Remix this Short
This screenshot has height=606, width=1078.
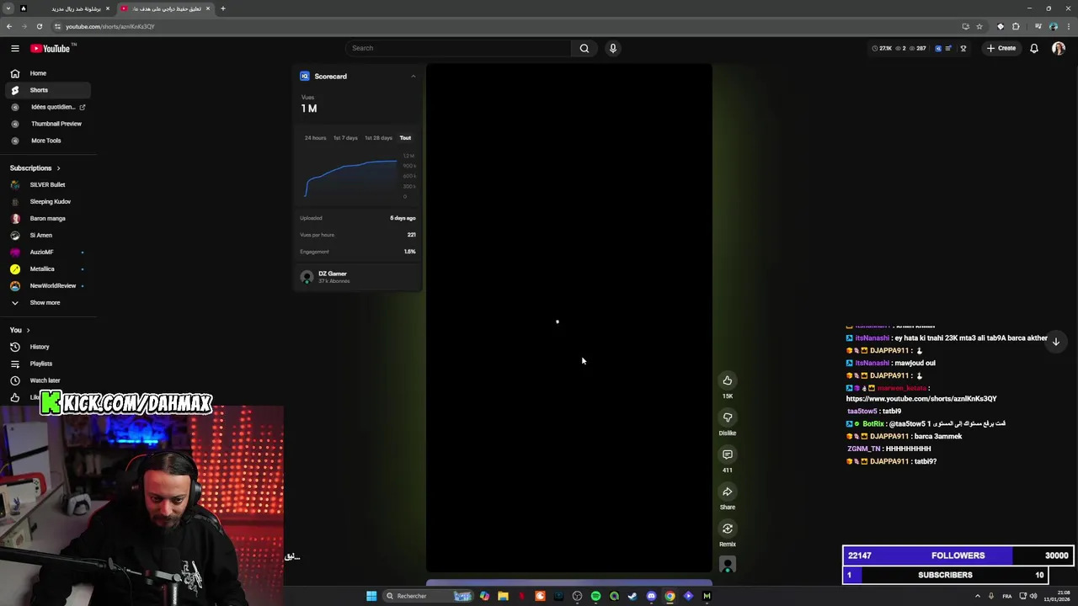click(728, 529)
